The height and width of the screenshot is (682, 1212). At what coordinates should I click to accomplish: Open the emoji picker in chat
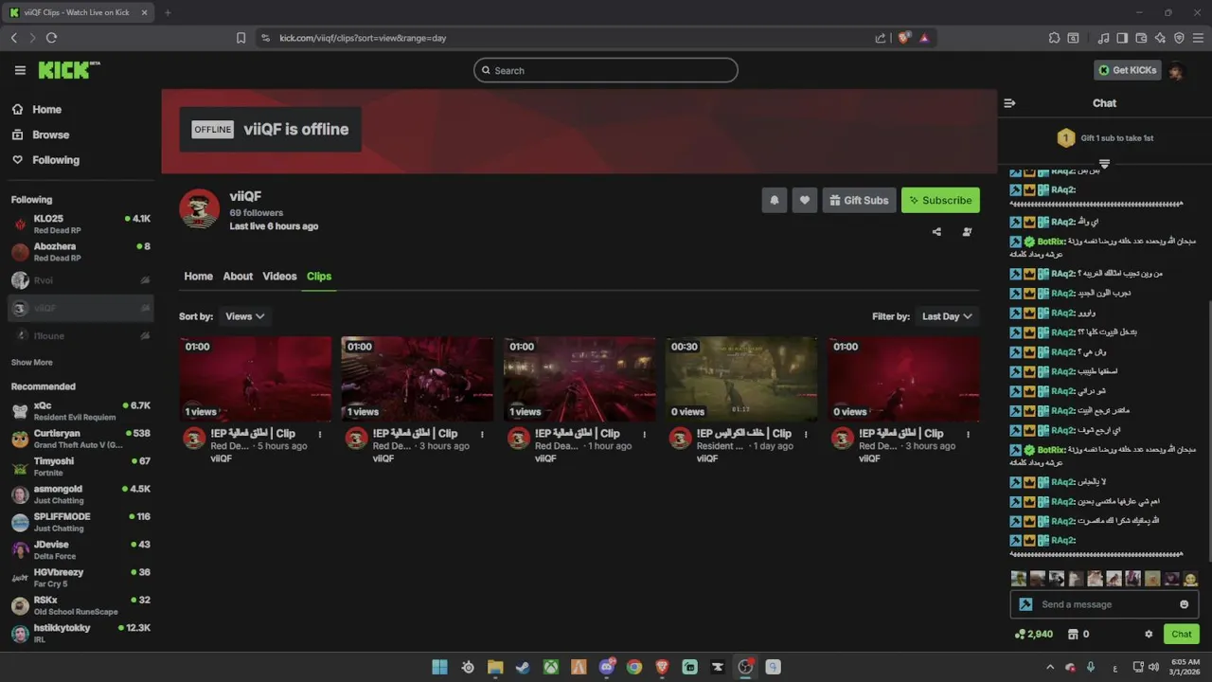(x=1184, y=604)
